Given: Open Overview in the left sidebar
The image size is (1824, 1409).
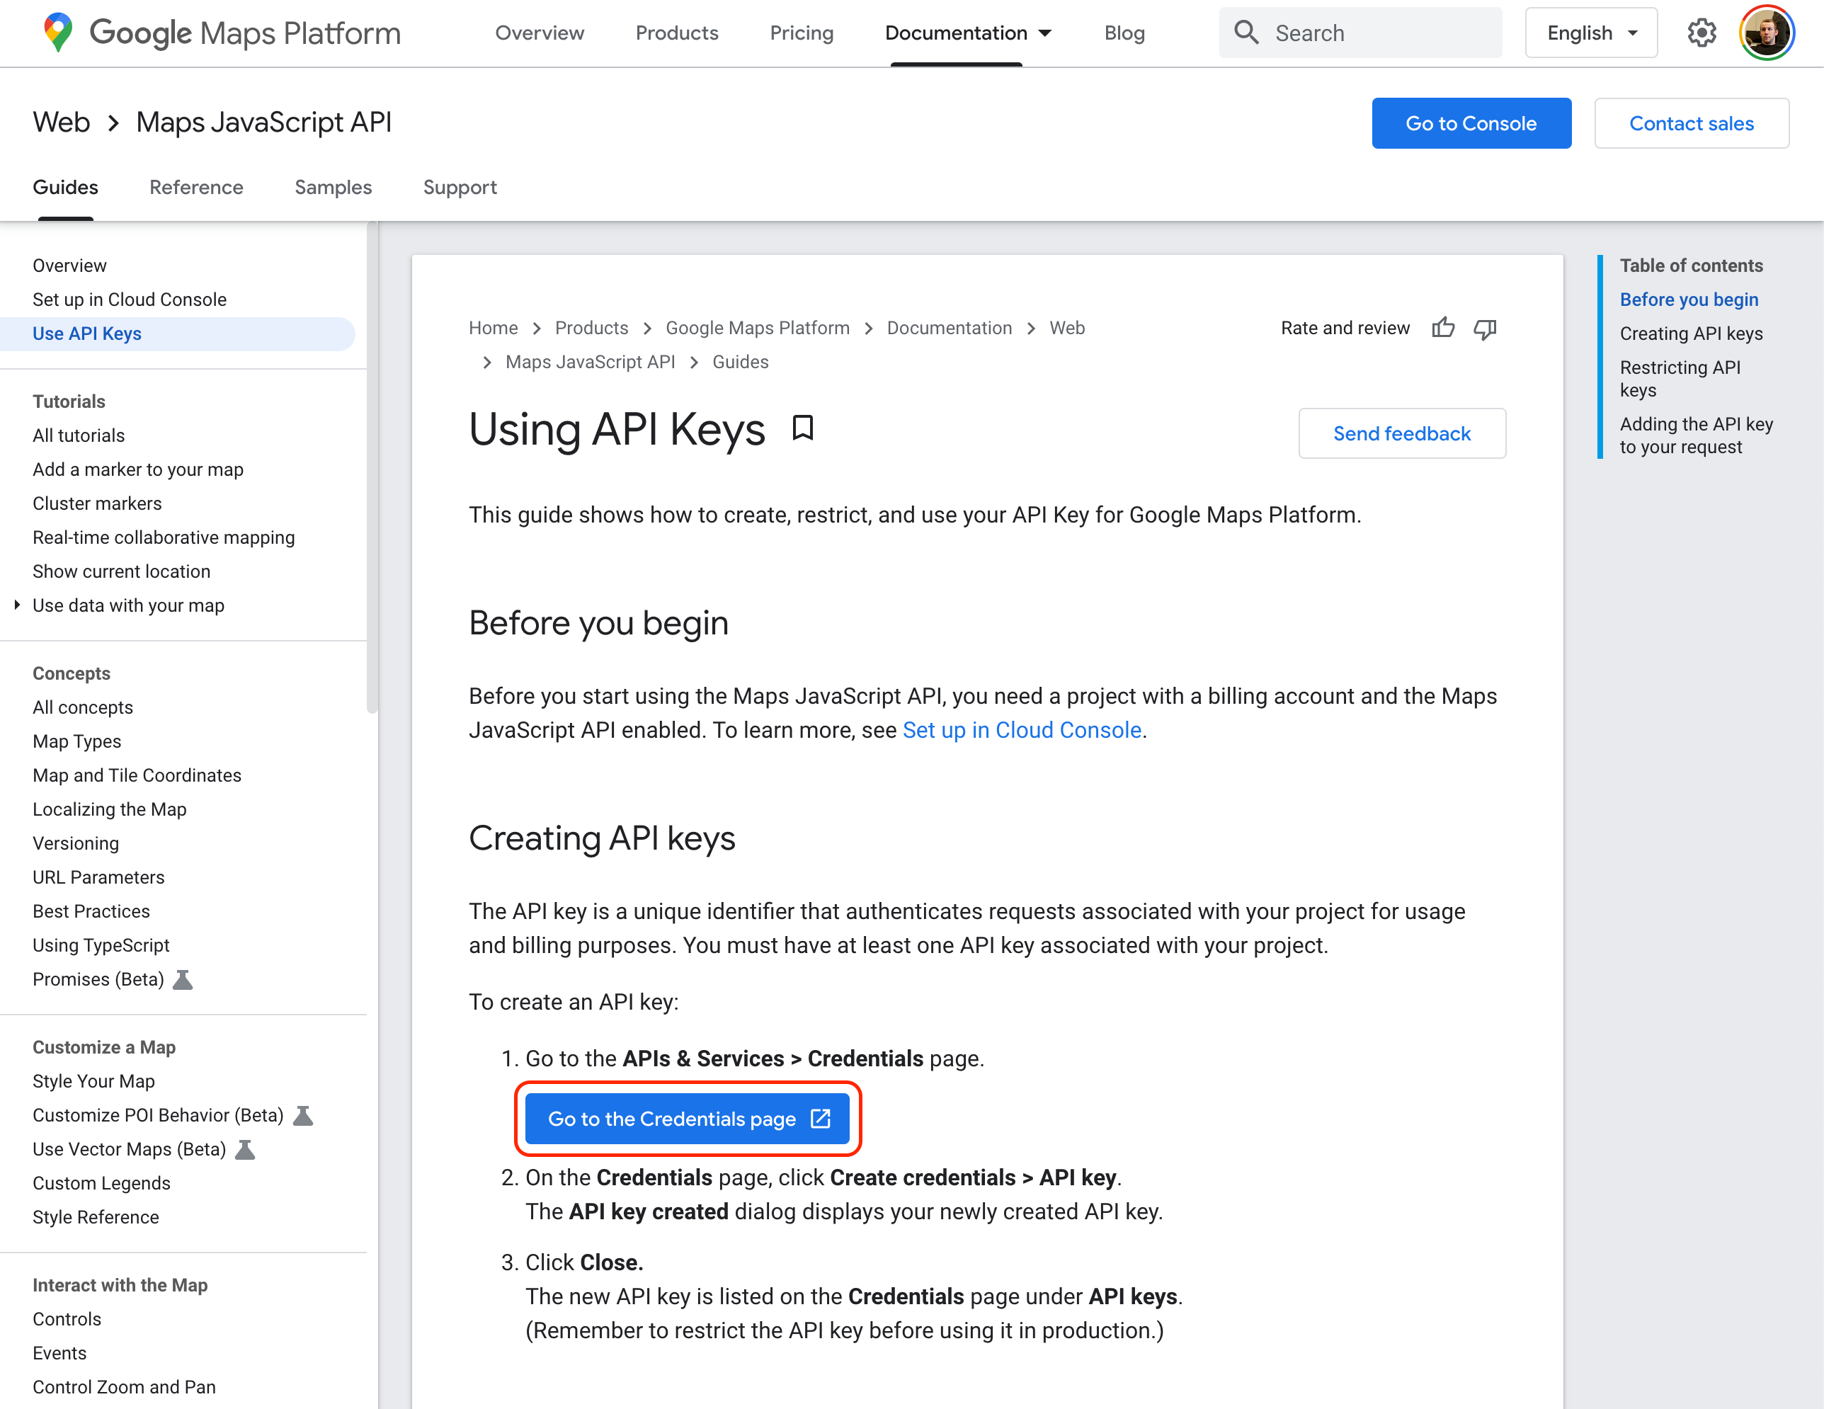Looking at the screenshot, I should pyautogui.click(x=69, y=266).
